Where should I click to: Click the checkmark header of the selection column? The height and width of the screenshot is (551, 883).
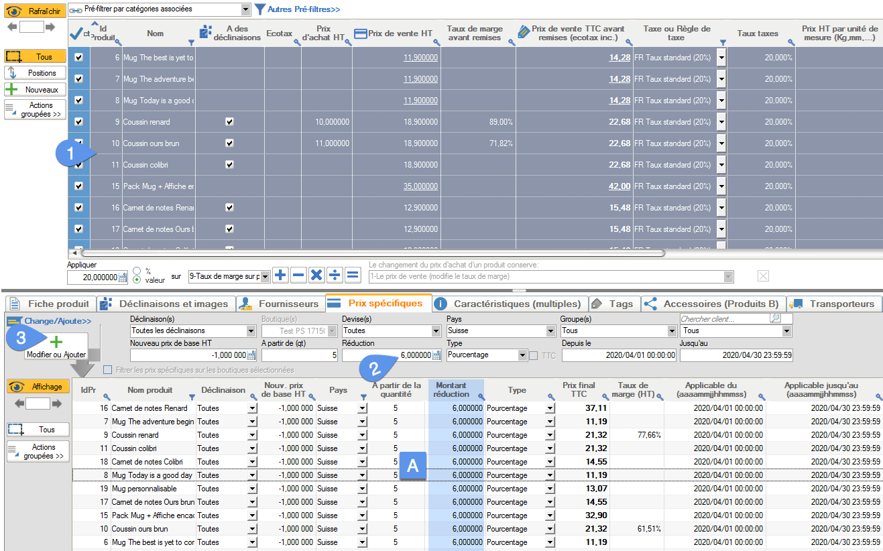(75, 33)
